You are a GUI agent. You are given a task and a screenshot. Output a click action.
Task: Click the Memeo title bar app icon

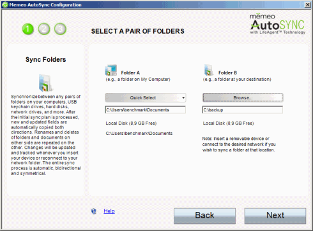point(4,4)
